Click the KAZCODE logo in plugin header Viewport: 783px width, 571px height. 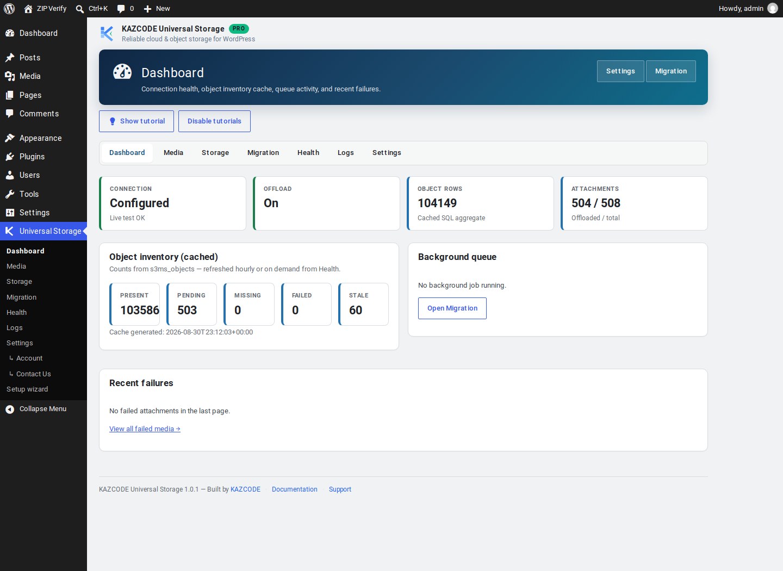tap(107, 33)
